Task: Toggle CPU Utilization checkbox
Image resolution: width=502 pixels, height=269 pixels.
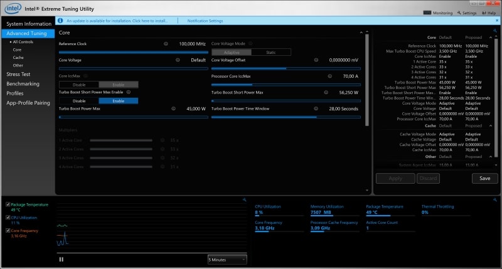Action: 8,218
